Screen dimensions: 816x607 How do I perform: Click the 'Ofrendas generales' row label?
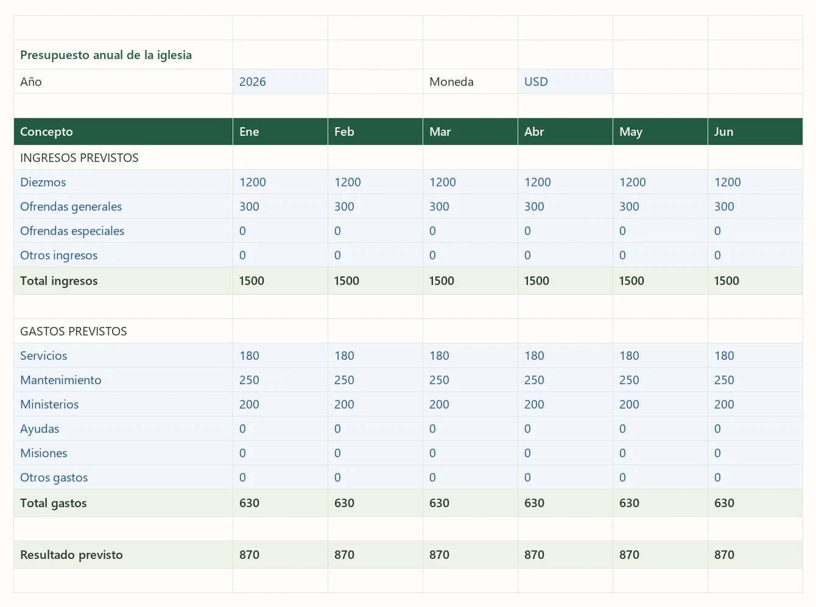click(x=123, y=206)
